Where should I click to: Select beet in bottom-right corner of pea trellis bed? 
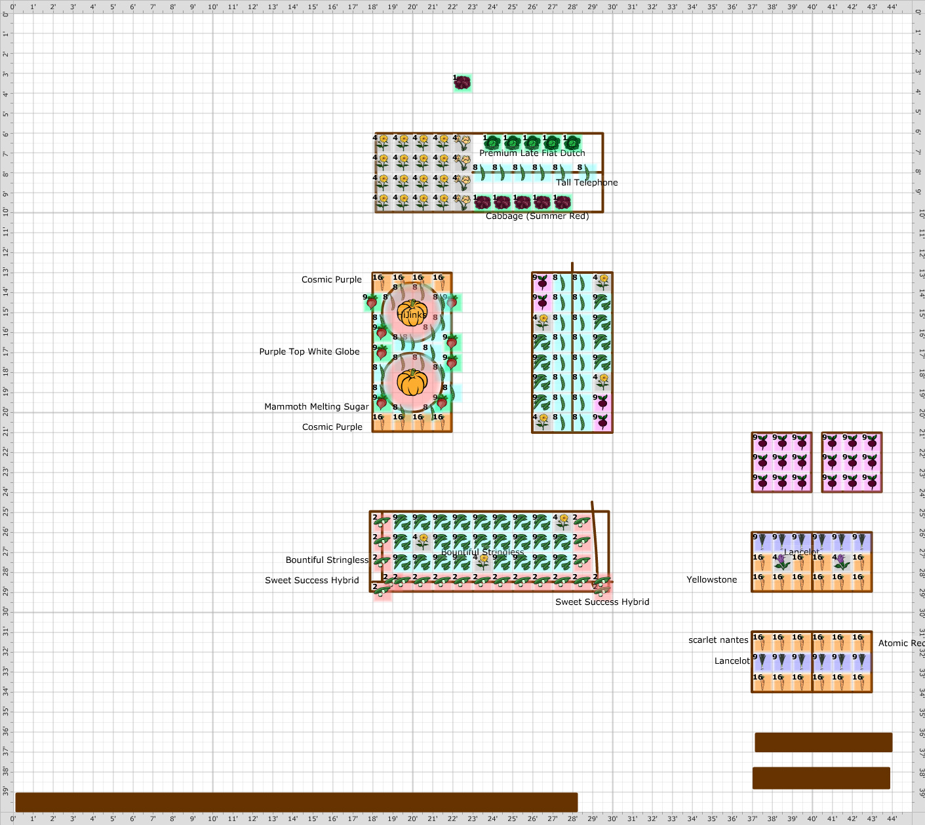602,422
